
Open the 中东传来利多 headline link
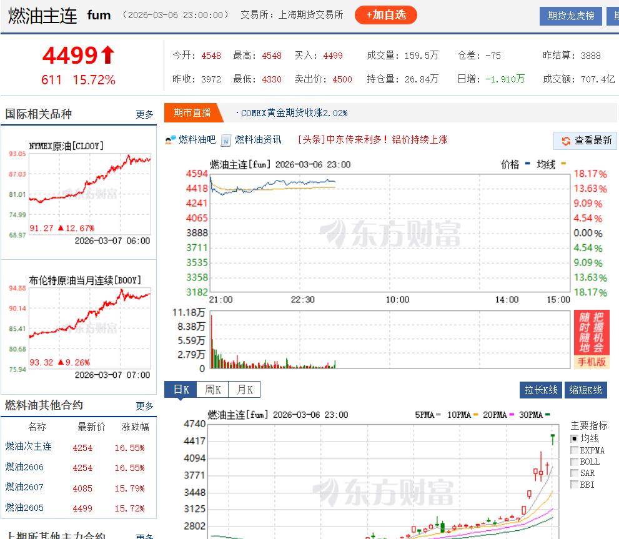(373, 139)
